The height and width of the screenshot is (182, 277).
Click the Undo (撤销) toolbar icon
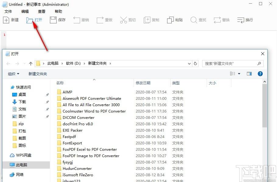(77, 20)
